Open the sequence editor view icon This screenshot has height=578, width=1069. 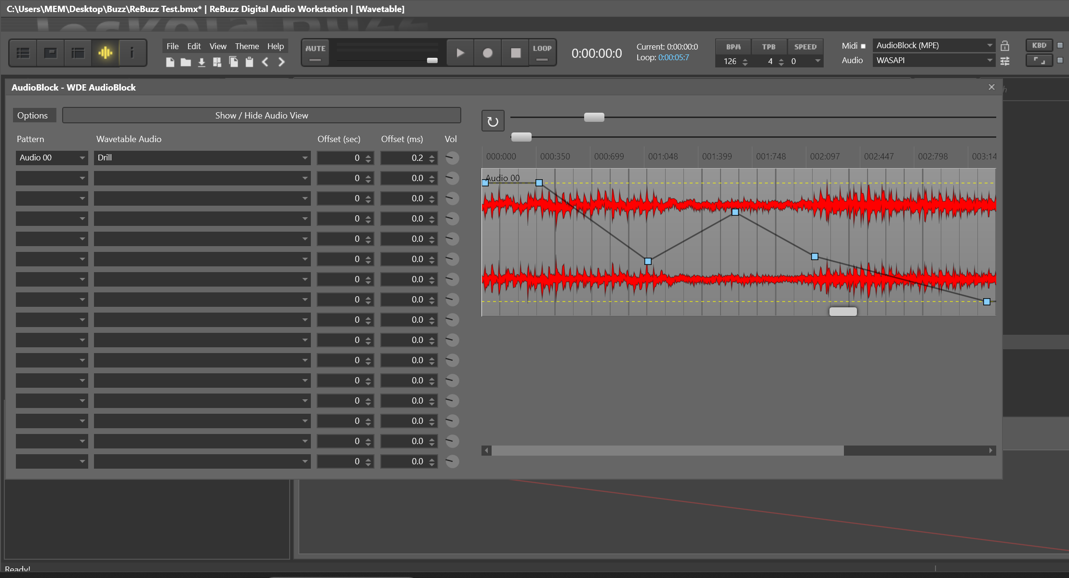(78, 53)
